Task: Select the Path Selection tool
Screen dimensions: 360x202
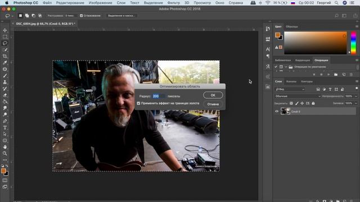Action: tap(5, 134)
